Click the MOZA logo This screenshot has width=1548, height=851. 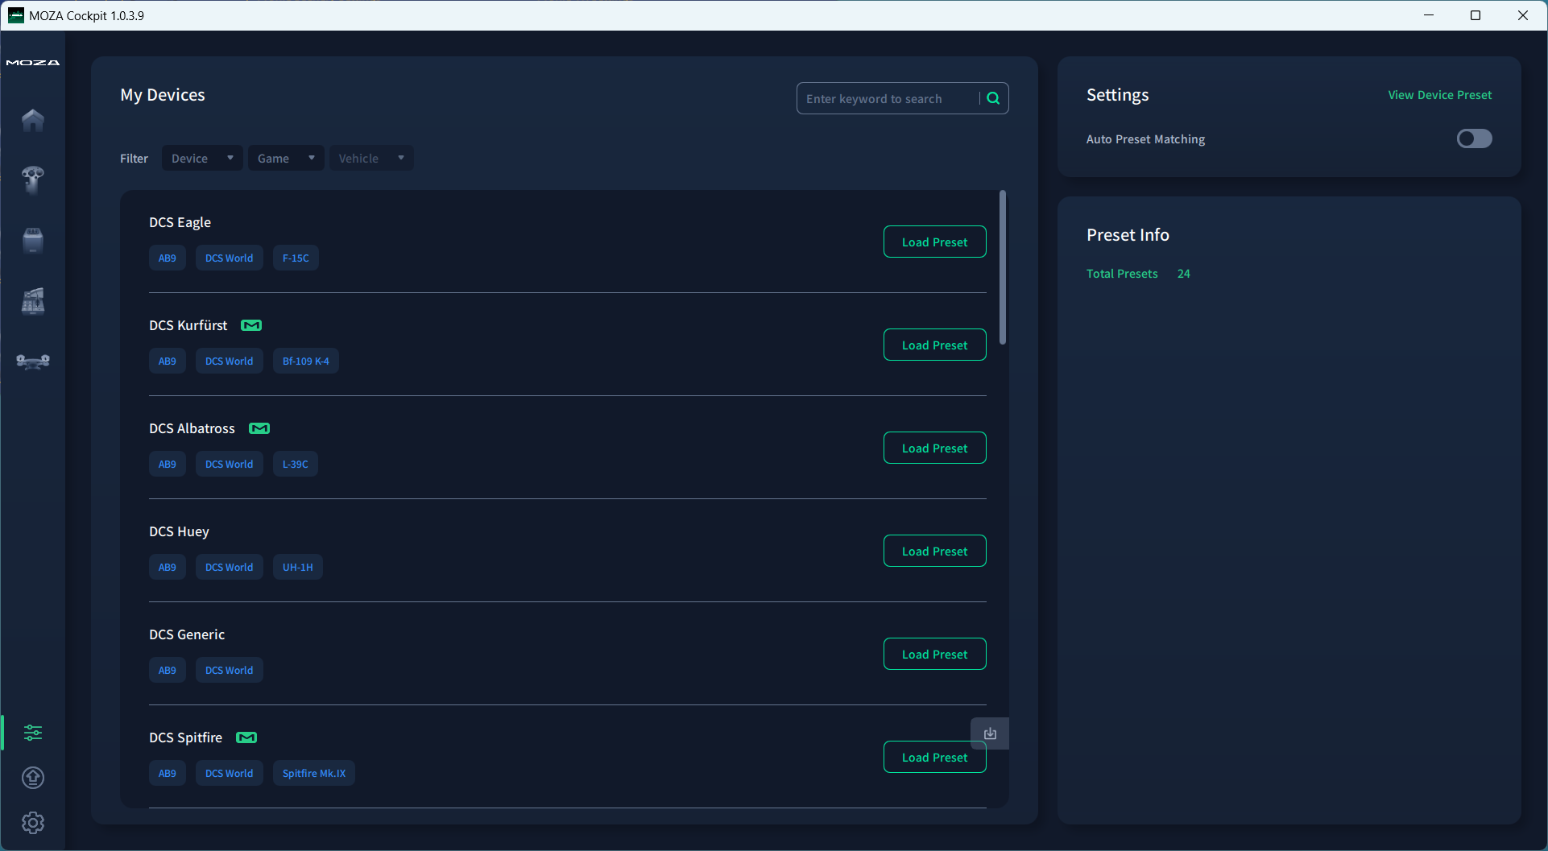click(x=33, y=63)
